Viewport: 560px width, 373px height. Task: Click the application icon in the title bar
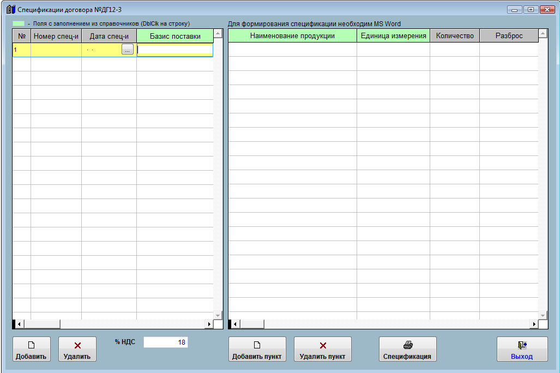pos(11,9)
